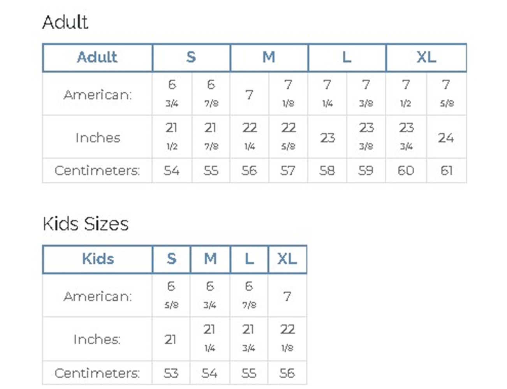
Task: Select the 53 centimeters cell in Kids table
Action: (171, 373)
